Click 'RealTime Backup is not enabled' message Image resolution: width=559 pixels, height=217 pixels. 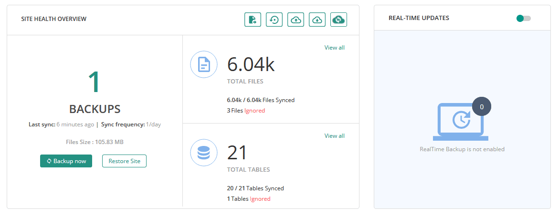[462, 149]
